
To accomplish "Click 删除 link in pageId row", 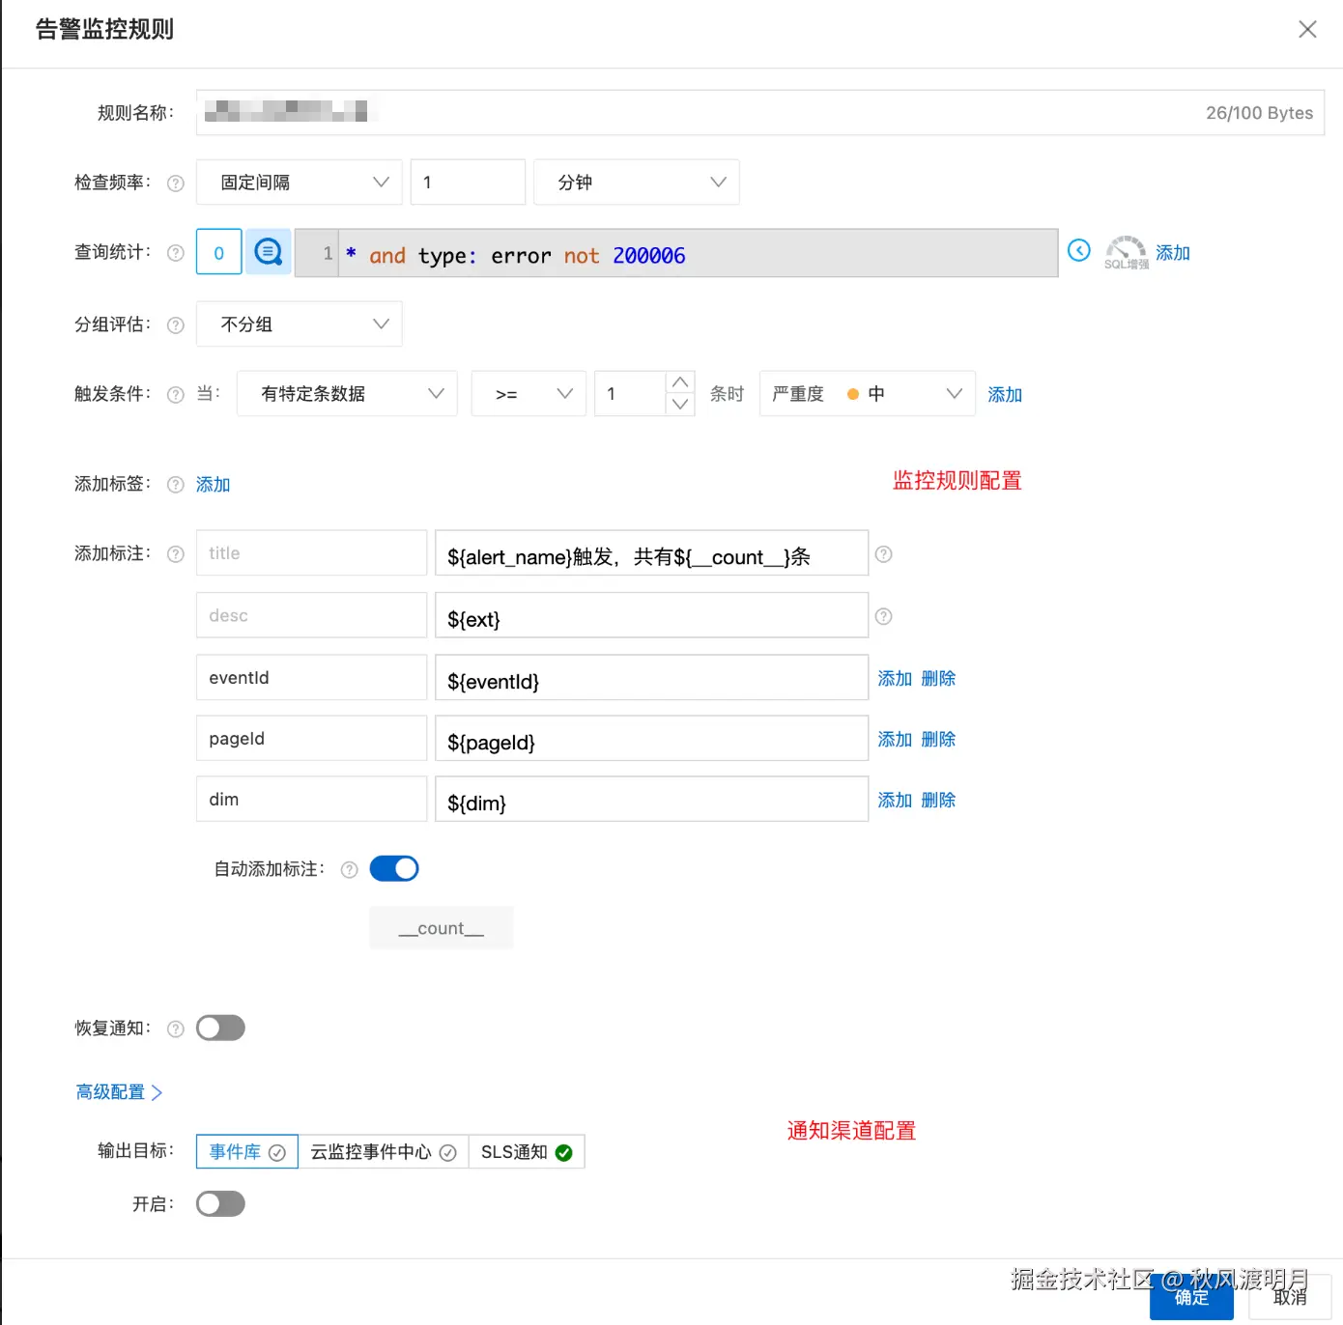I will (x=938, y=740).
